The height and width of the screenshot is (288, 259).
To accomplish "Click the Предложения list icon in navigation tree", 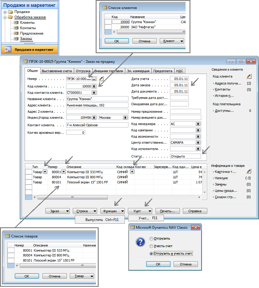I will (x=16, y=33).
